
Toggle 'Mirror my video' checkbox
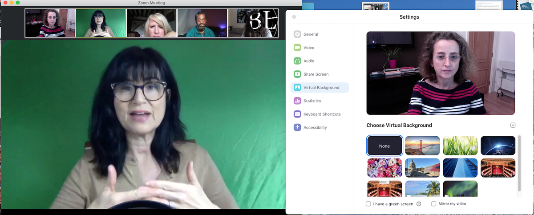[434, 204]
